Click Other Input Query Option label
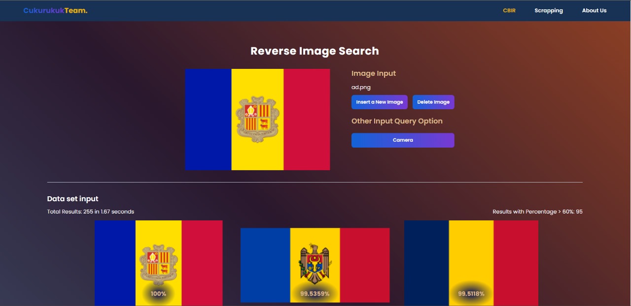 pos(397,121)
